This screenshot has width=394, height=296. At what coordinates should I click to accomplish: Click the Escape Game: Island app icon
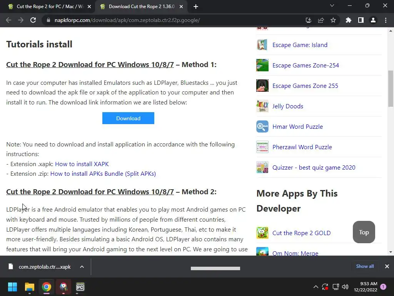tap(262, 45)
